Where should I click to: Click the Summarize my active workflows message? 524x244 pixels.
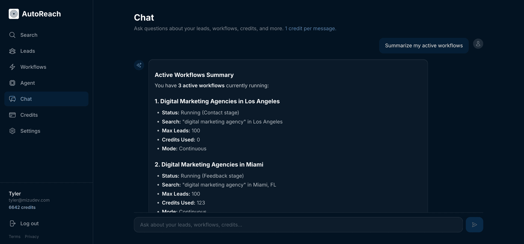point(423,46)
